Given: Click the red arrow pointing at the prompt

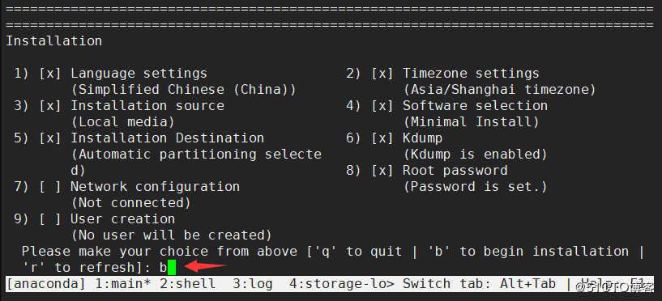Looking at the screenshot, I should coord(206,266).
